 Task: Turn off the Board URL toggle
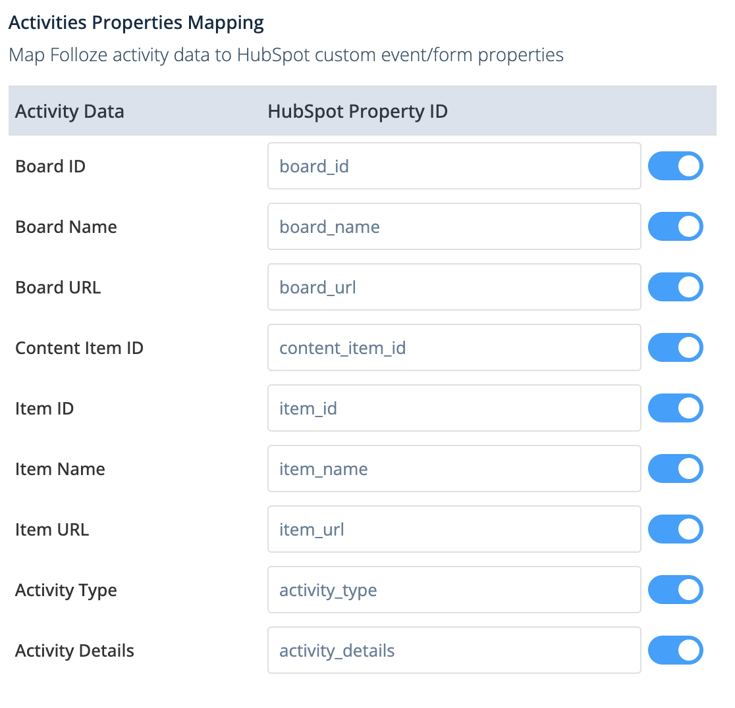(675, 288)
